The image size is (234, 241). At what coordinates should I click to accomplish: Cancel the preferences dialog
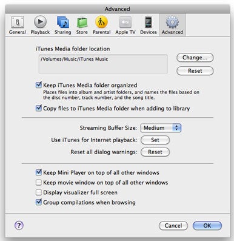click(173, 226)
